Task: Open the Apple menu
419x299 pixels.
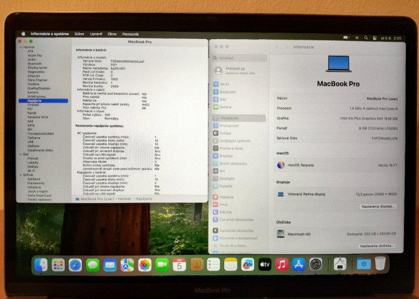Action: 23,34
